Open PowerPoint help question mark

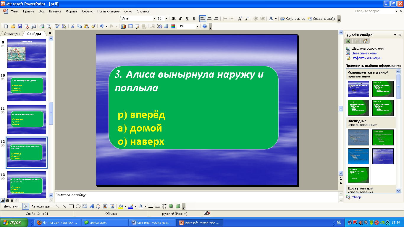pyautogui.click(x=205, y=26)
